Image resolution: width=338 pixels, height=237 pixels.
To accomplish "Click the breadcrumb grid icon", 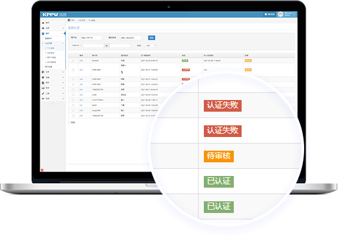I will pos(69,20).
